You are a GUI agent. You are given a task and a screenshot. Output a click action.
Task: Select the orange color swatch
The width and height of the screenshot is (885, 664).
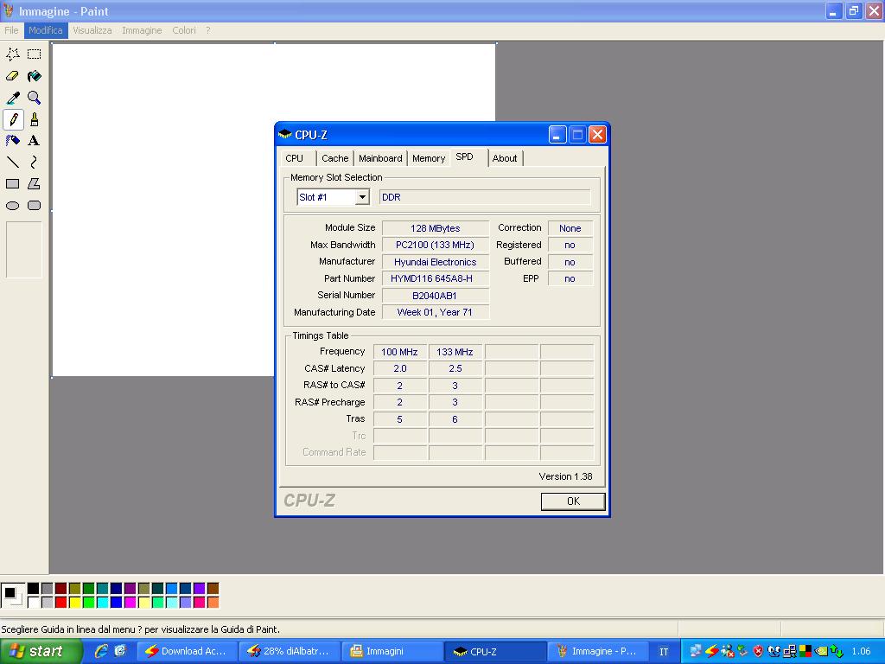(213, 603)
